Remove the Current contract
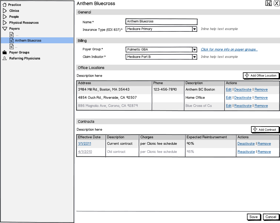The height and width of the screenshot is (223, 280). pyautogui.click(x=264, y=144)
